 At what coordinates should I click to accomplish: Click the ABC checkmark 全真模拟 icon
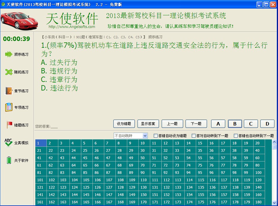pos(8,142)
